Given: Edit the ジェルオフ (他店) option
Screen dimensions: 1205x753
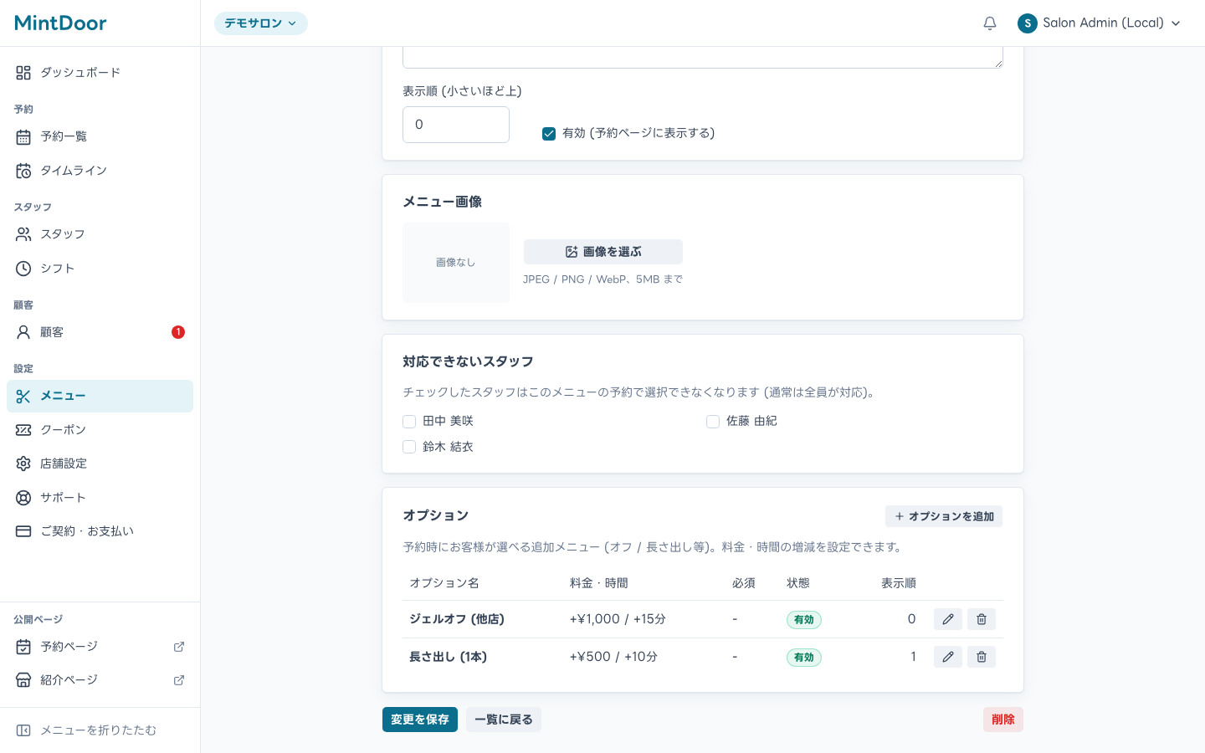Looking at the screenshot, I should [x=948, y=619].
